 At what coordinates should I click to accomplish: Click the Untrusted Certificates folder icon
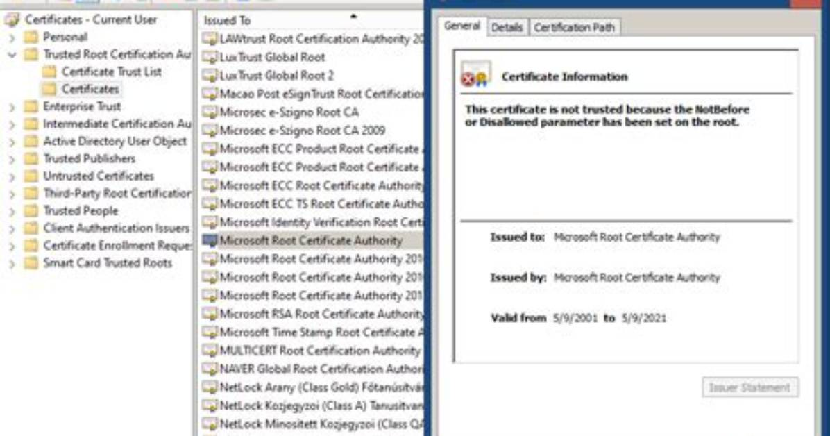click(x=31, y=176)
